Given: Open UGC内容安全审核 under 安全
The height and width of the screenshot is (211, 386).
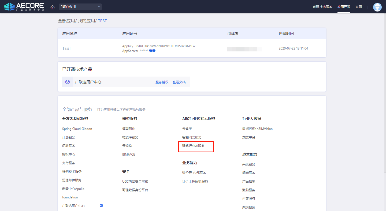Looking at the screenshot, I should click(135, 182).
